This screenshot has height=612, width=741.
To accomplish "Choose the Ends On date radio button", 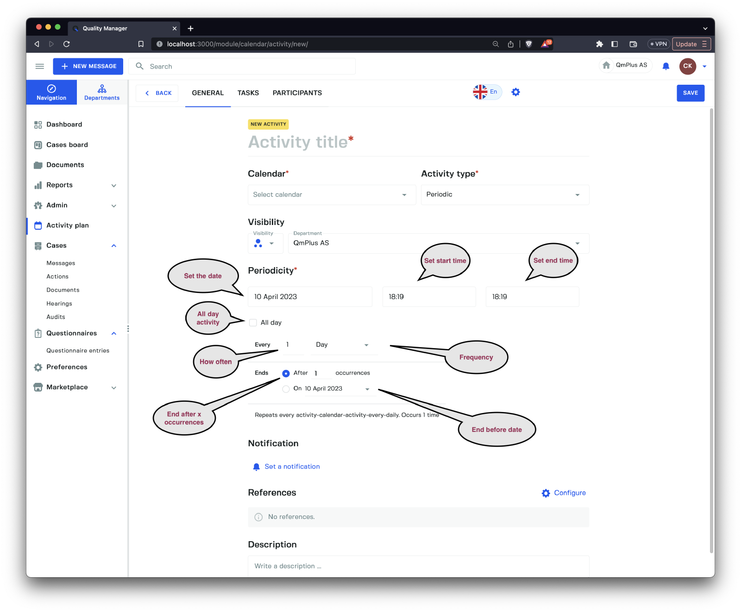I will (286, 389).
